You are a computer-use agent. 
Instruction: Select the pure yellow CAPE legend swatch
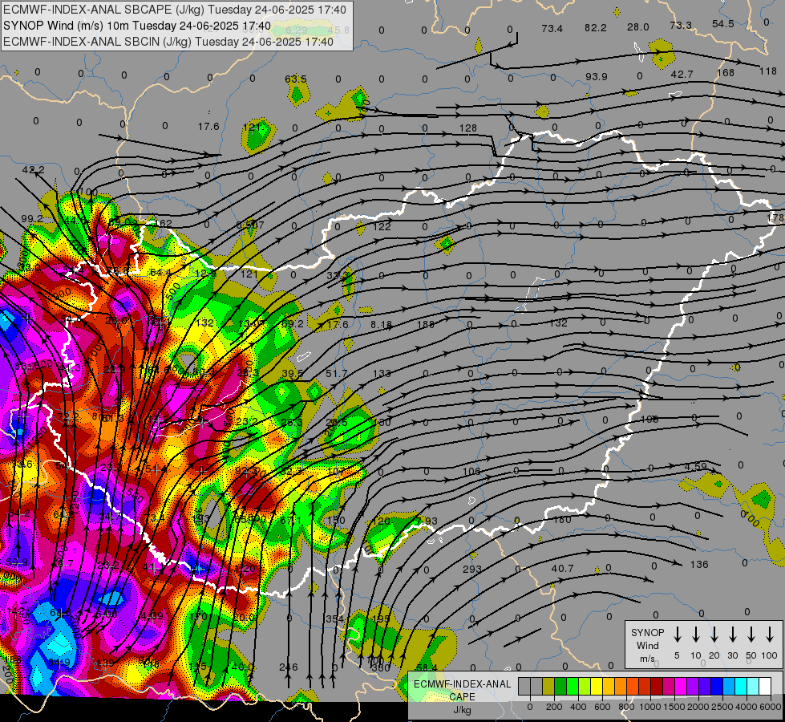pos(597,687)
